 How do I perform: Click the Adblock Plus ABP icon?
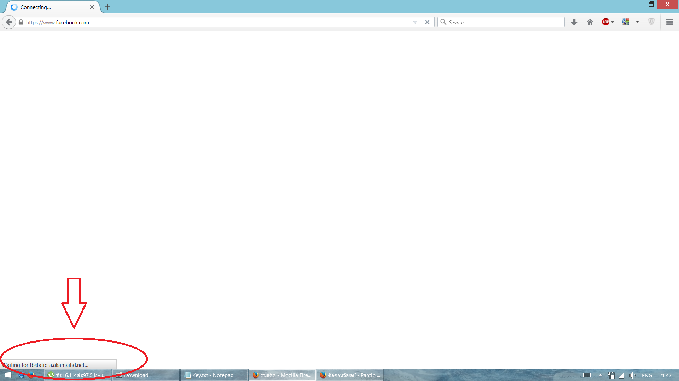click(605, 22)
